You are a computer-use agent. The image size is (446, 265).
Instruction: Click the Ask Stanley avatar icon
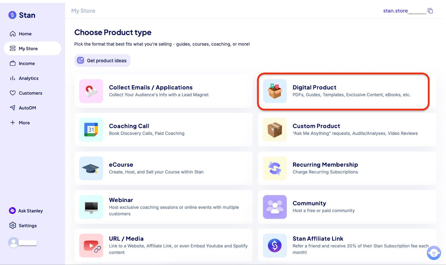(12, 210)
